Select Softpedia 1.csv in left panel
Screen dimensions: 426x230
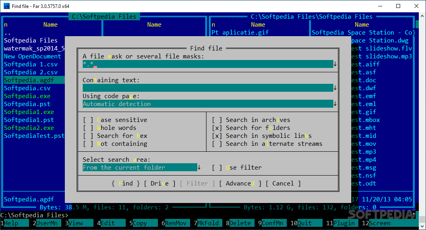(31, 64)
